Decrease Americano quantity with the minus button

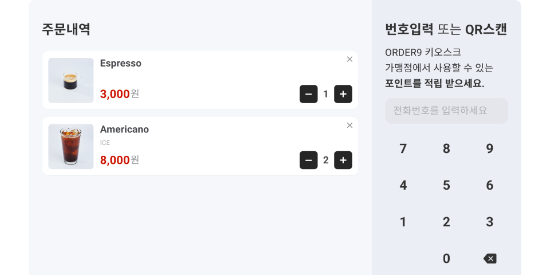click(x=308, y=160)
